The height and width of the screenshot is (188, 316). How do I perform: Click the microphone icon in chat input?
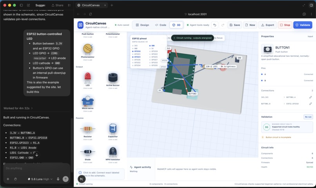[x=58, y=179]
